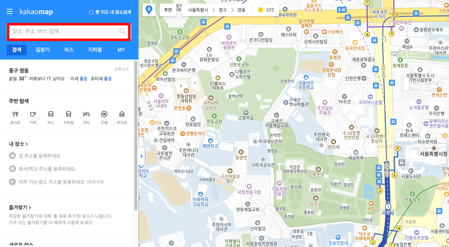This screenshot has width=449, height=247.
Task: Click 서울아트시네마 marker
Action: coord(161,95)
